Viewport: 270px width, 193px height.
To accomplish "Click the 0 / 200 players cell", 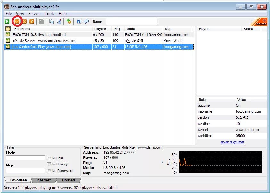I will (98, 35).
